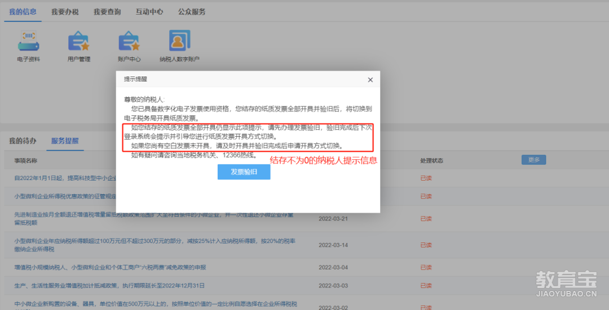Open the 我的待办 tab

point(23,141)
